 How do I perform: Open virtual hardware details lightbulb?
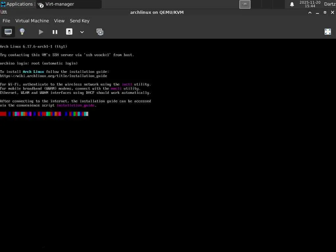tap(22, 32)
